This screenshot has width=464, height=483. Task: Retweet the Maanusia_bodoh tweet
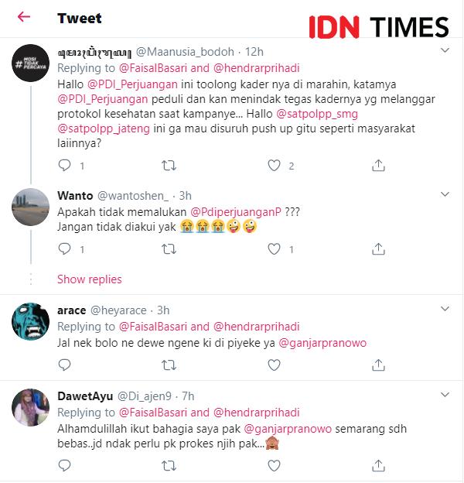click(x=169, y=166)
